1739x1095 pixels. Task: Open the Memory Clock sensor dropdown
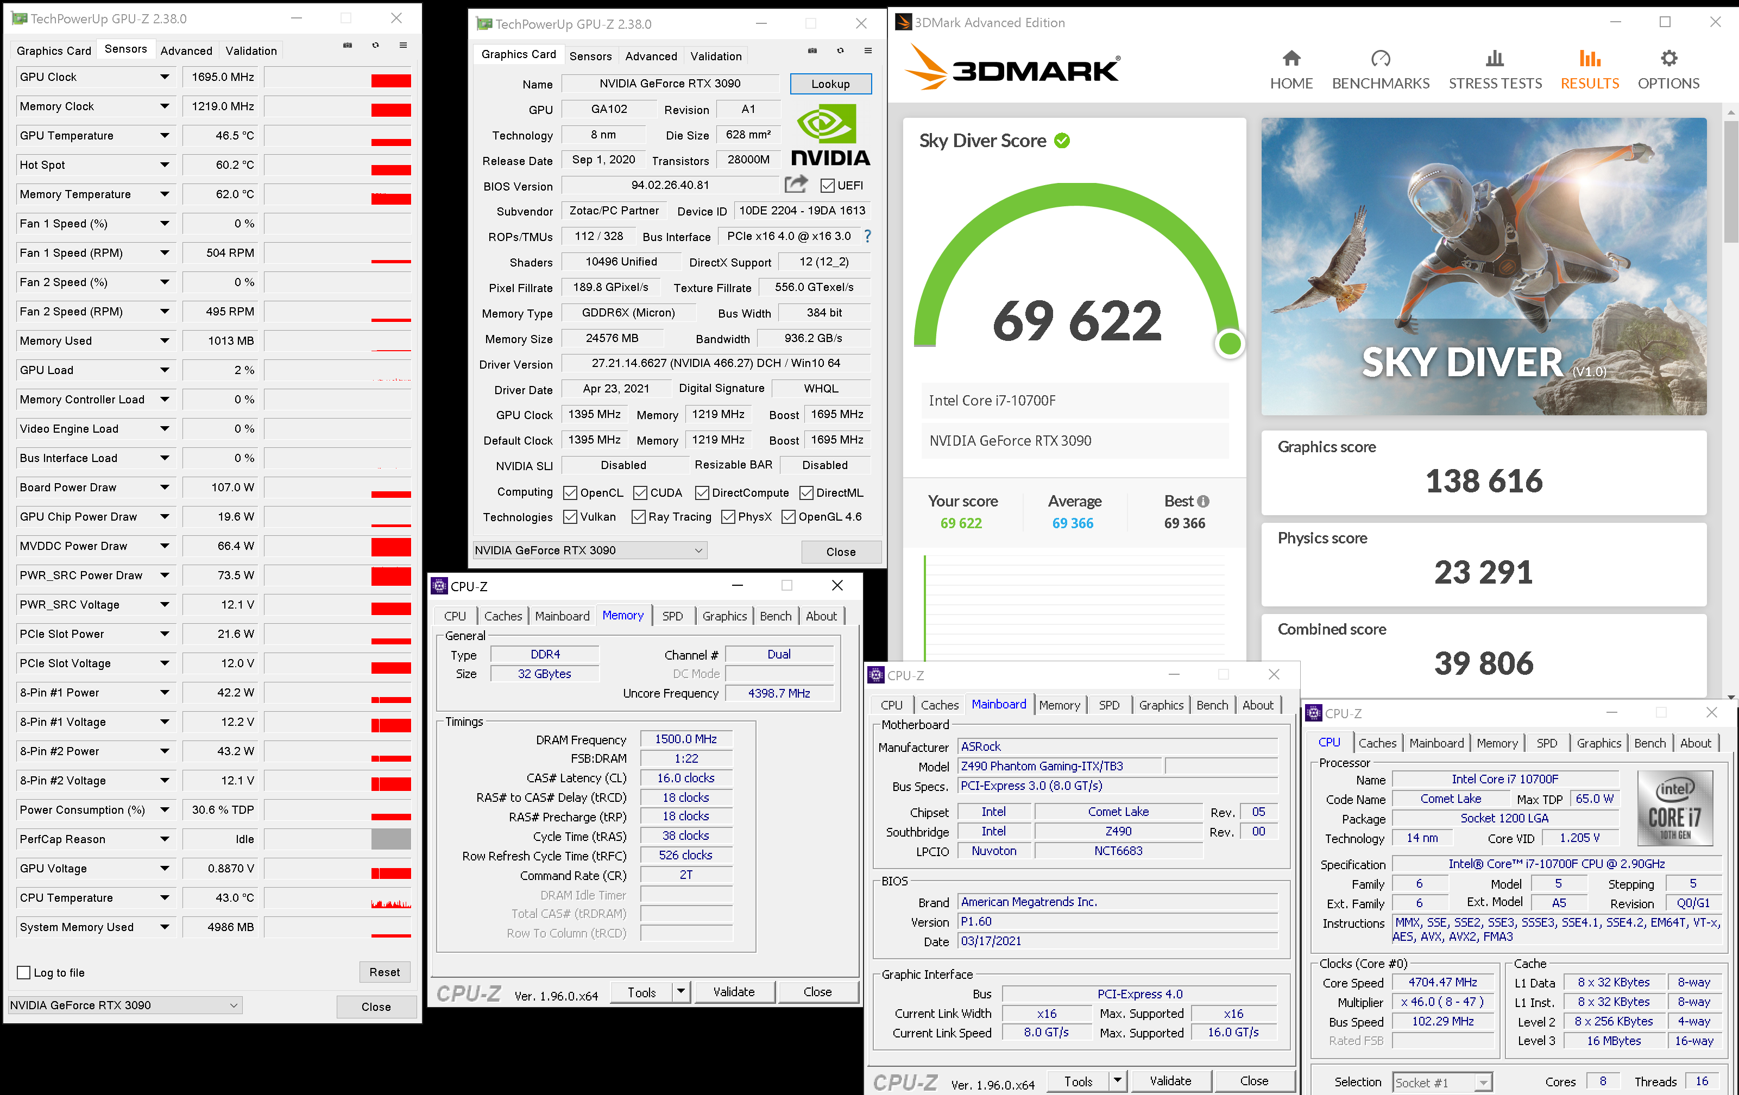(165, 106)
